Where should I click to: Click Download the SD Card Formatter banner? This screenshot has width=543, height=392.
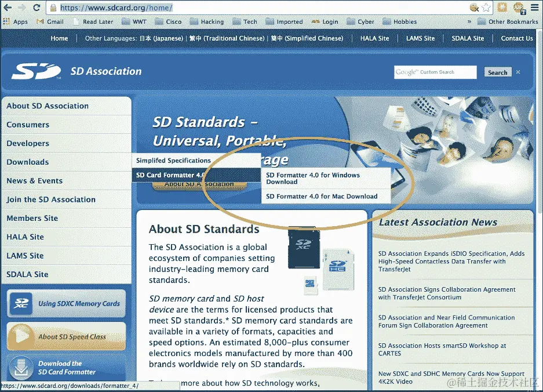(66, 368)
